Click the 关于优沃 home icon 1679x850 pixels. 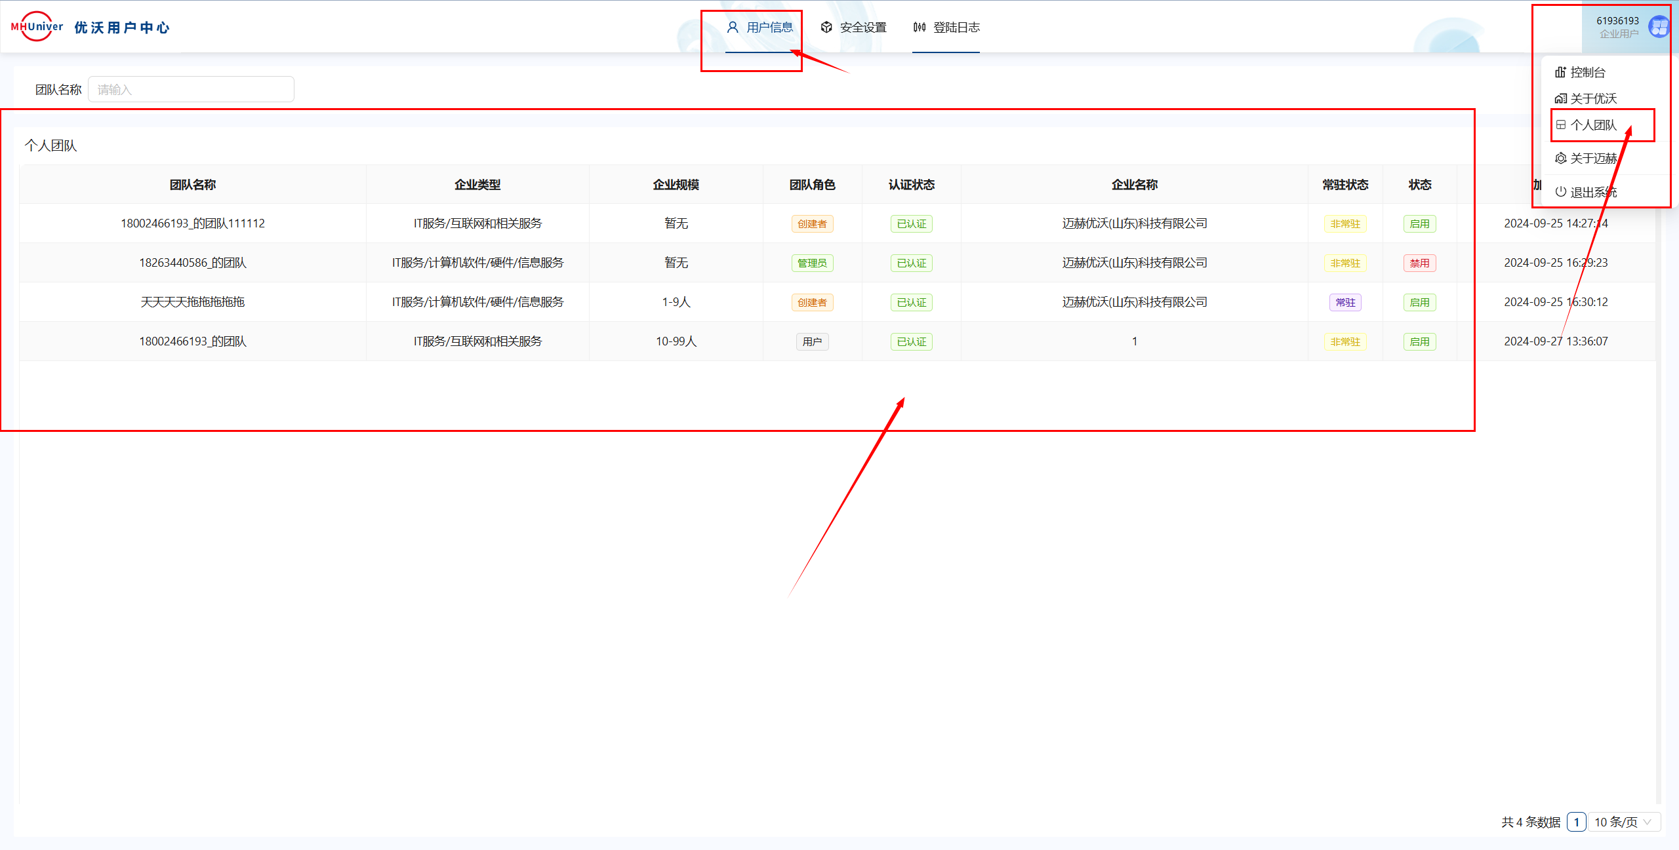(x=1561, y=98)
